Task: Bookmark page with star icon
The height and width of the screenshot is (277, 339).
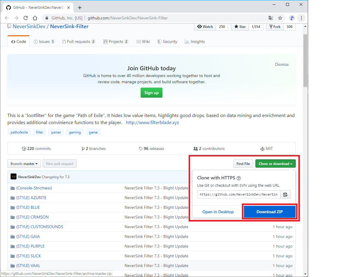Action: point(280,18)
